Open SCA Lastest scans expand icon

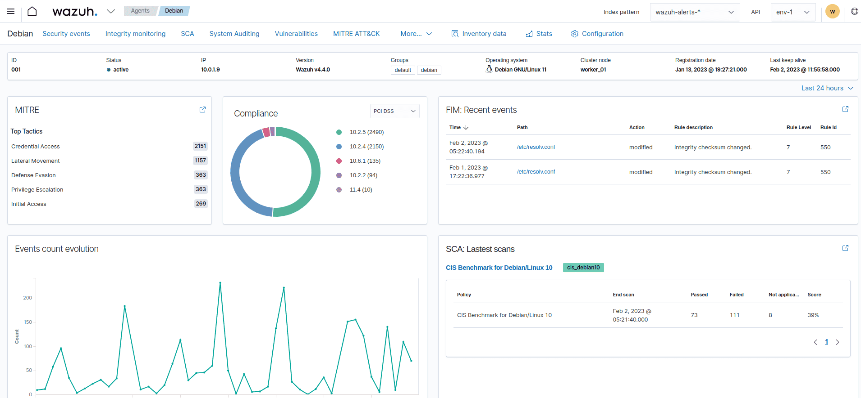pyautogui.click(x=845, y=248)
